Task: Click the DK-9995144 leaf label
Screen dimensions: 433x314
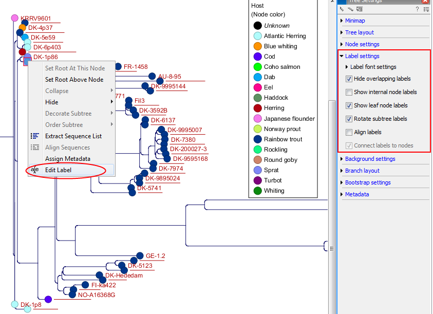Action: coord(168,86)
